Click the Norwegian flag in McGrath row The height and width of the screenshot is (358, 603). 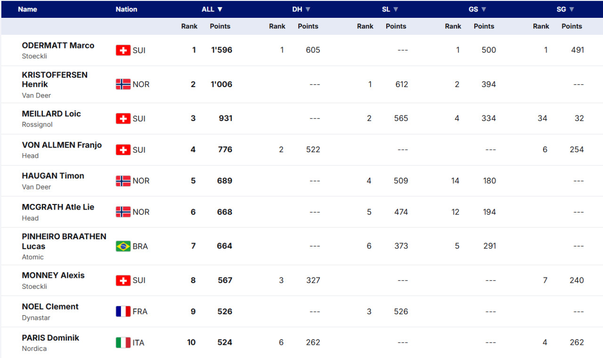[123, 212]
